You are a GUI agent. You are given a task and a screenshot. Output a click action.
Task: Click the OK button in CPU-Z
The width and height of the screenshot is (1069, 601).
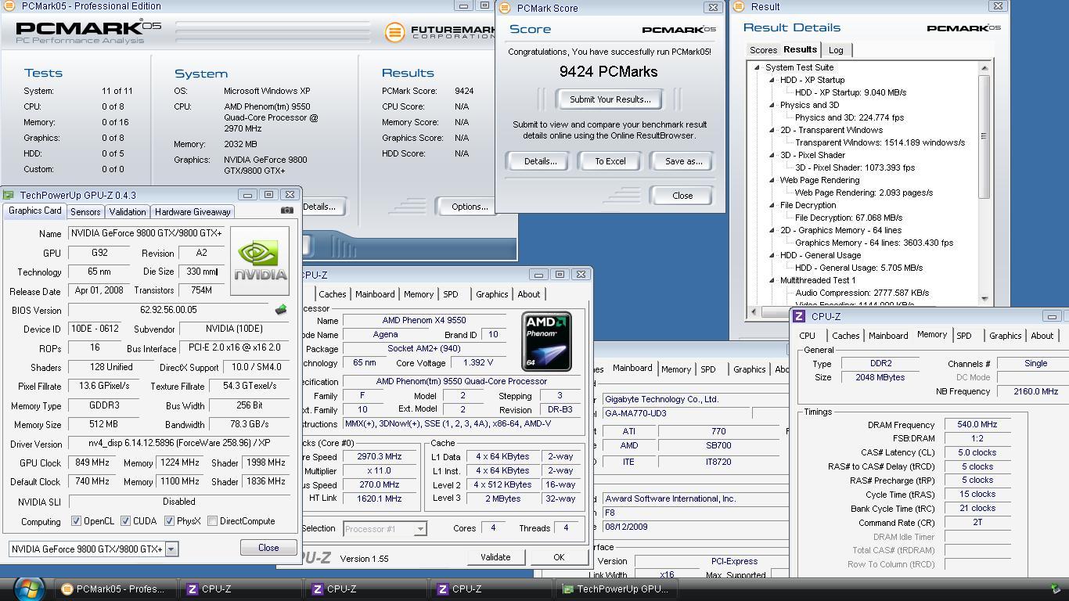coord(558,557)
